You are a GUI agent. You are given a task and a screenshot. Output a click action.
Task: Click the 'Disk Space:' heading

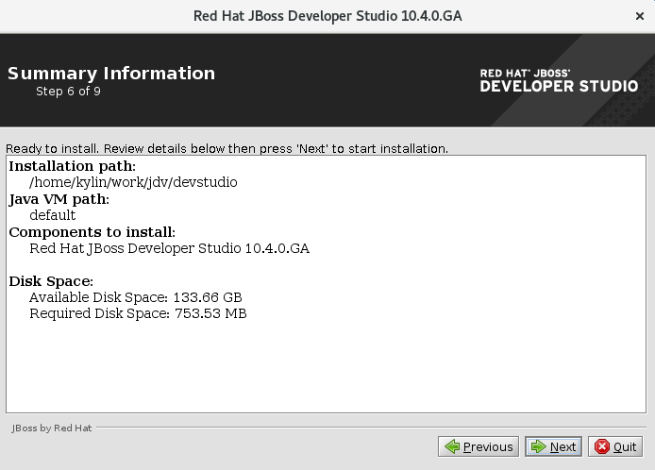pos(51,281)
